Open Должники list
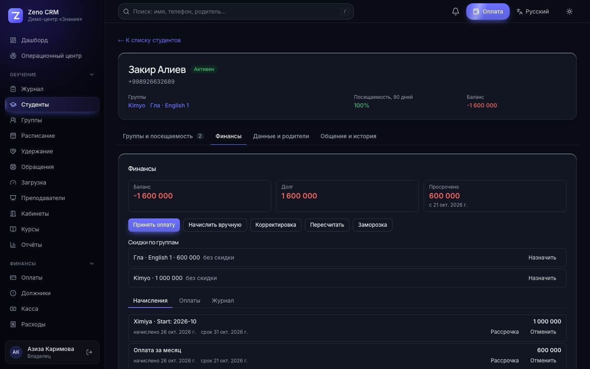590x369 pixels. coord(52,293)
